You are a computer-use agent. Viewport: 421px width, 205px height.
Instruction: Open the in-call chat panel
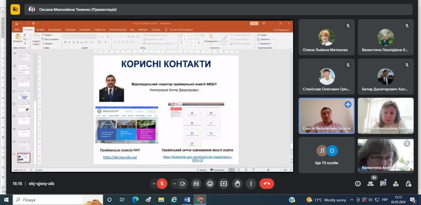[383, 184]
